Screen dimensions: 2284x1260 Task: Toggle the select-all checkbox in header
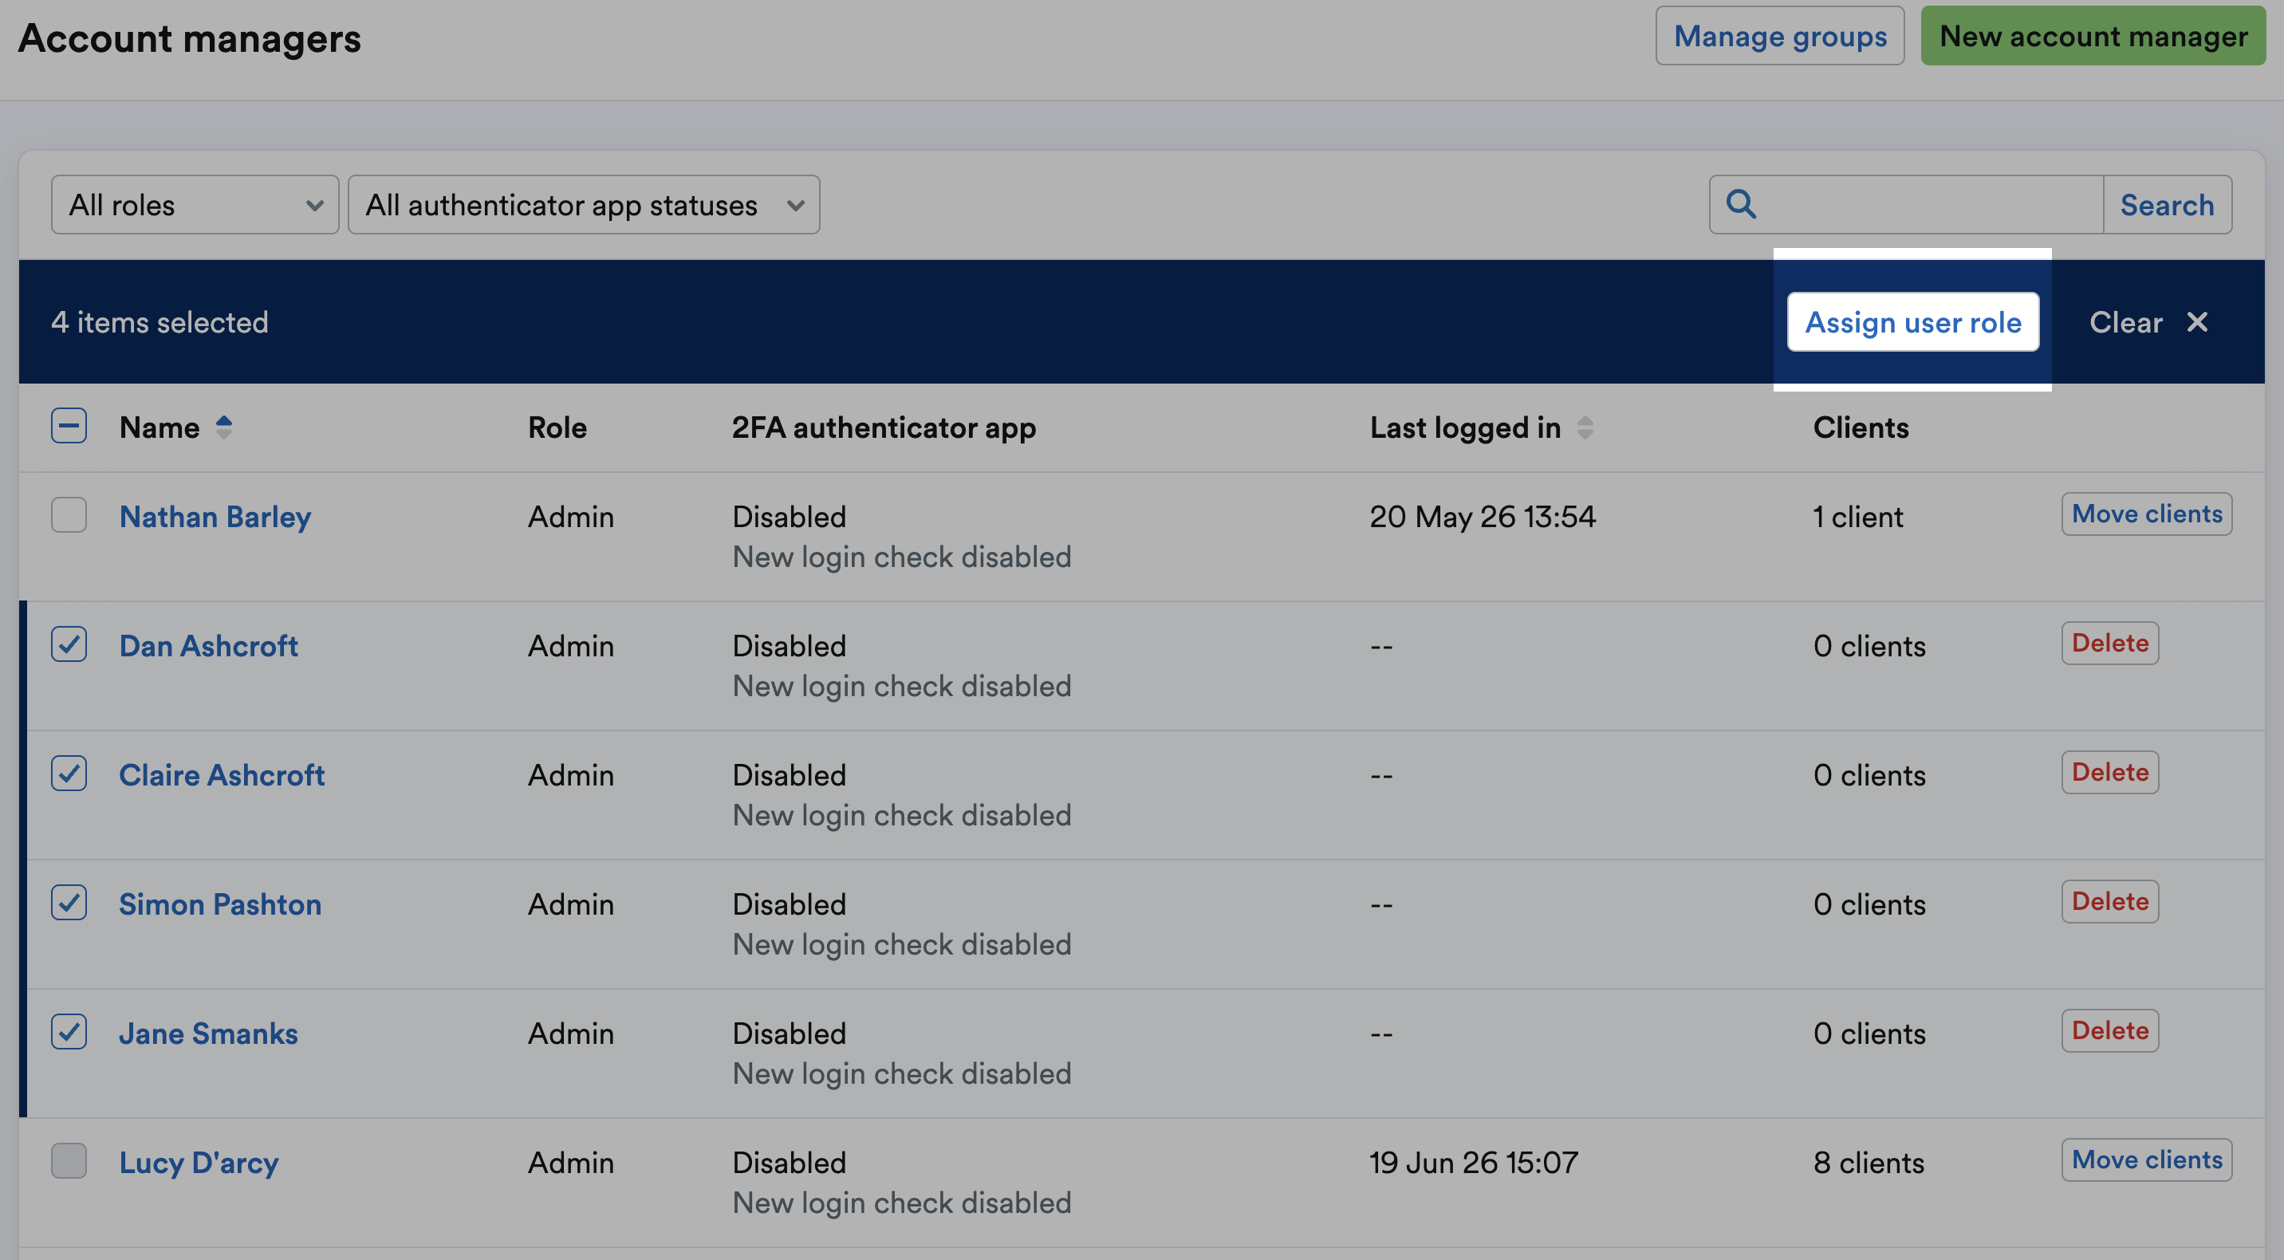pyautogui.click(x=69, y=426)
